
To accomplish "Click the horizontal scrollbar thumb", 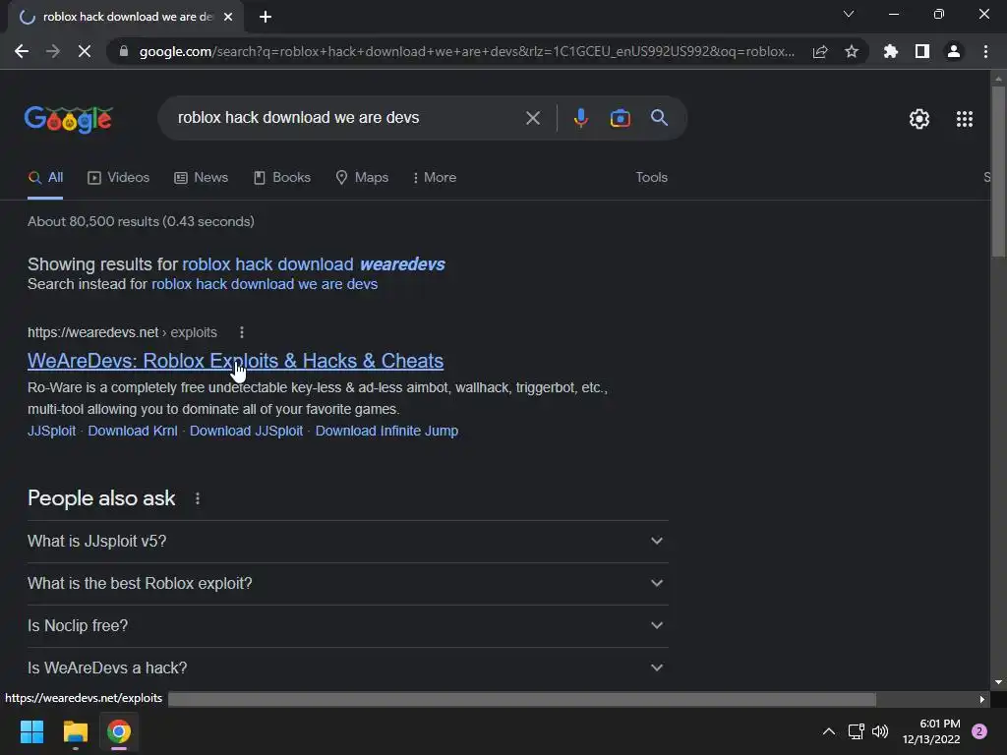I will (522, 699).
